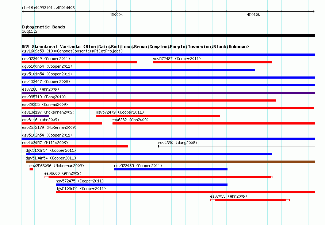
Task: Open the nsv572475 (Cooper2011) label
Action: coord(80,181)
